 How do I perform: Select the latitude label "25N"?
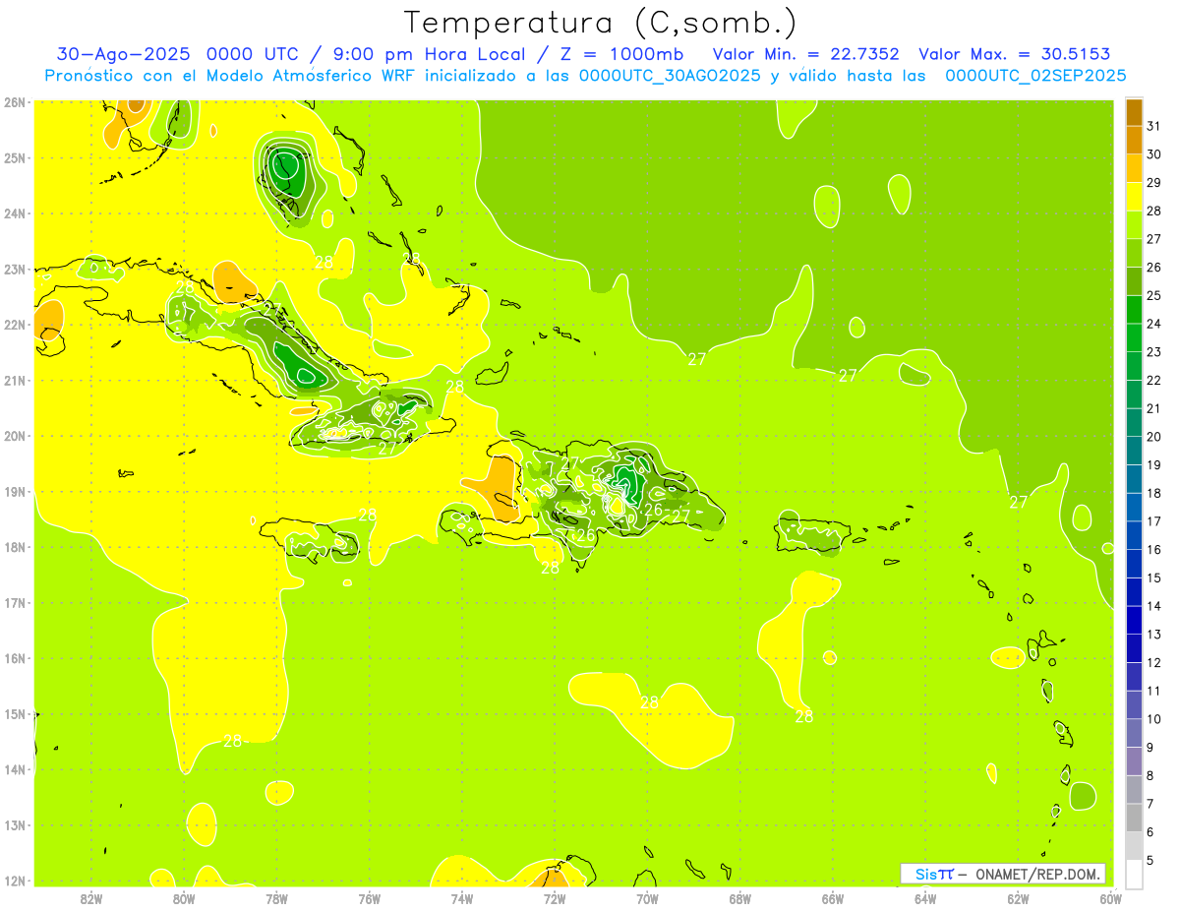pos(15,157)
